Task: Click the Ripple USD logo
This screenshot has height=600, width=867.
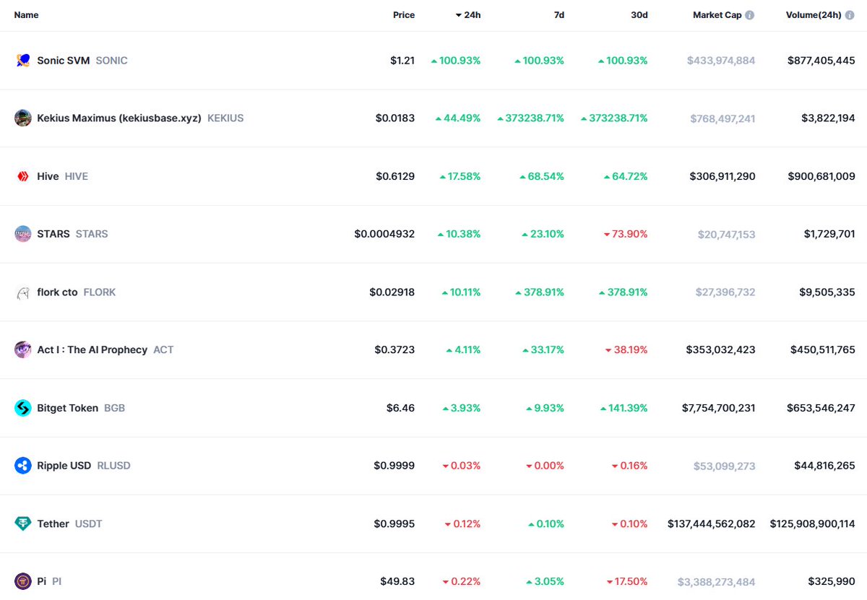Action: pos(23,466)
